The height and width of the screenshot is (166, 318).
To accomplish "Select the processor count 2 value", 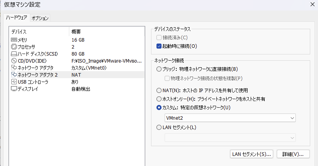I will coord(73,47).
